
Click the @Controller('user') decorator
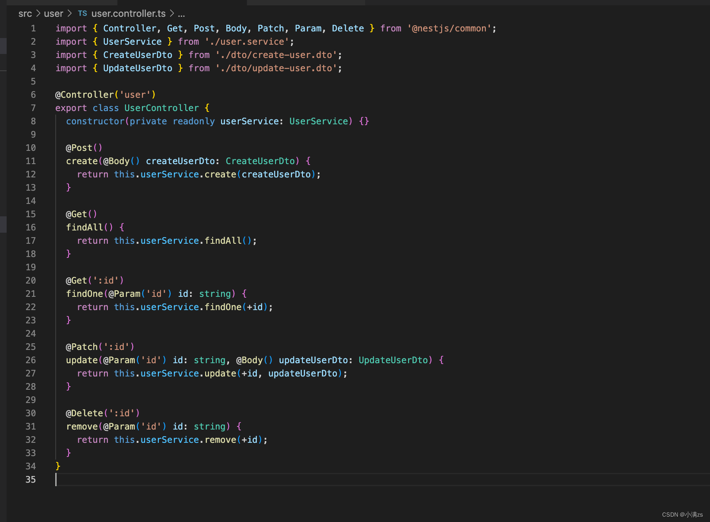click(x=106, y=95)
